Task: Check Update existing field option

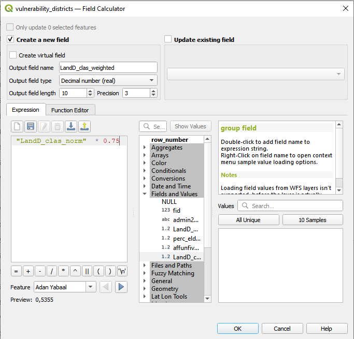Action: [x=168, y=39]
